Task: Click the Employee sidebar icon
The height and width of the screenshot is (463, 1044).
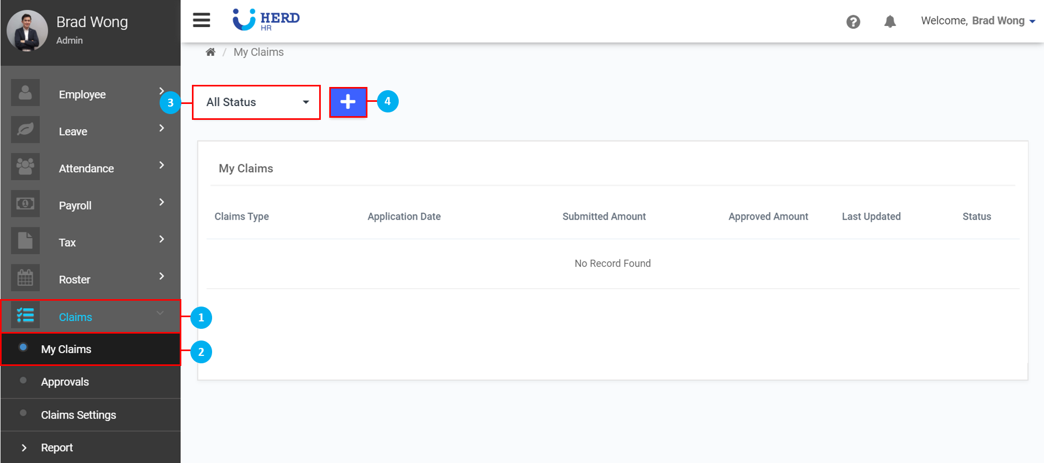Action: tap(25, 93)
